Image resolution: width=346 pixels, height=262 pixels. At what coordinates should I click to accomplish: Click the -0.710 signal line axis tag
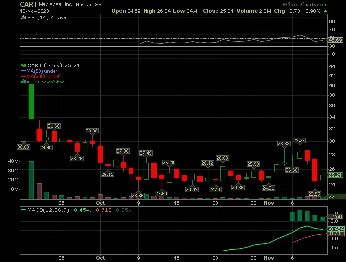(x=336, y=234)
